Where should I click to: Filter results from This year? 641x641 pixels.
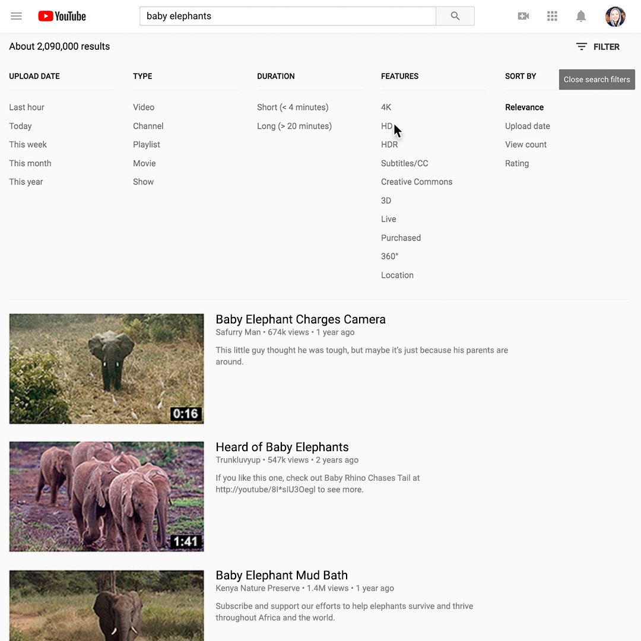[x=26, y=182]
